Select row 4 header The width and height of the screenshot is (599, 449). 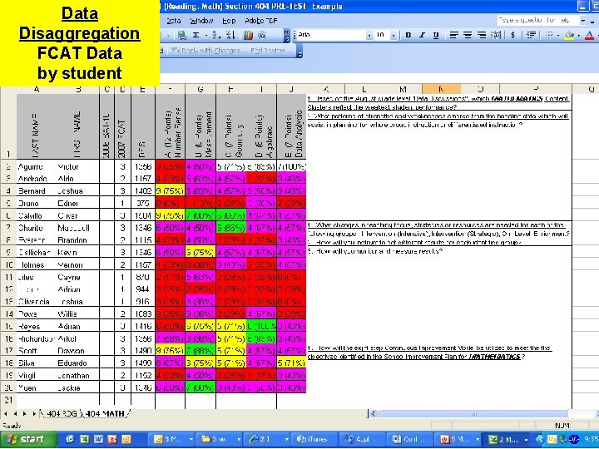[8, 190]
